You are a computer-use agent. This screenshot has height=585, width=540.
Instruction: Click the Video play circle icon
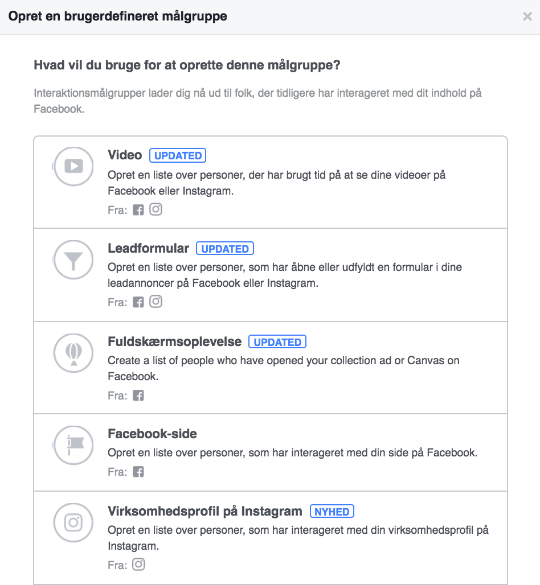(73, 166)
